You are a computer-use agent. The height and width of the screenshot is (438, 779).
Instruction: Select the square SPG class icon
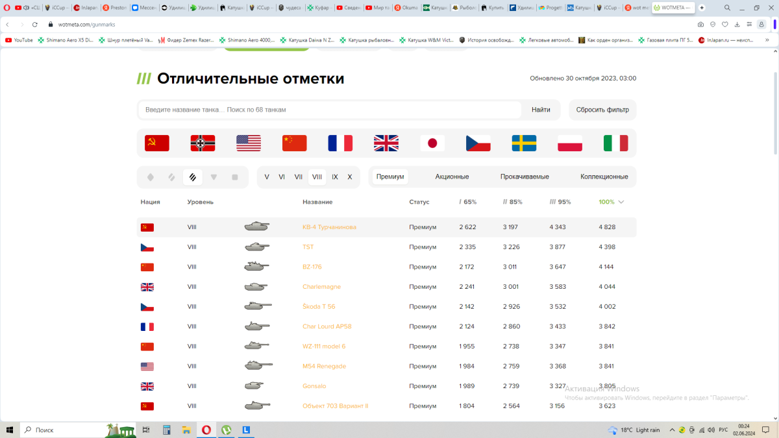coord(235,177)
